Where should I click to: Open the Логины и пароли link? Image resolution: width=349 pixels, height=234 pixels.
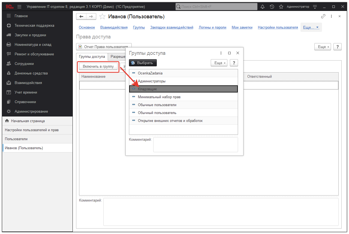[212, 28]
